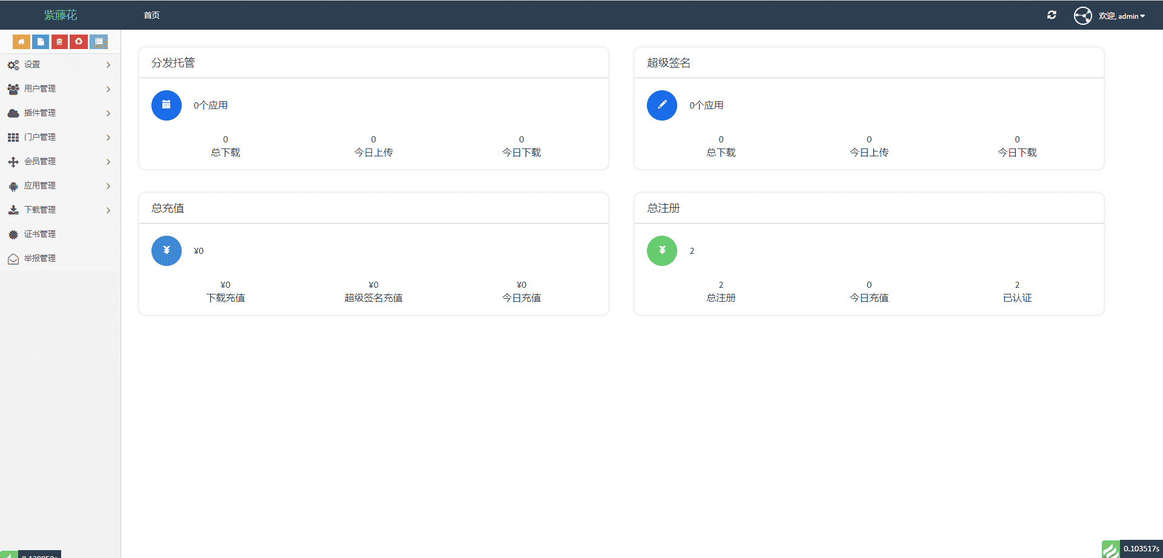Click the arrows icon beside 会员管理

coord(13,162)
